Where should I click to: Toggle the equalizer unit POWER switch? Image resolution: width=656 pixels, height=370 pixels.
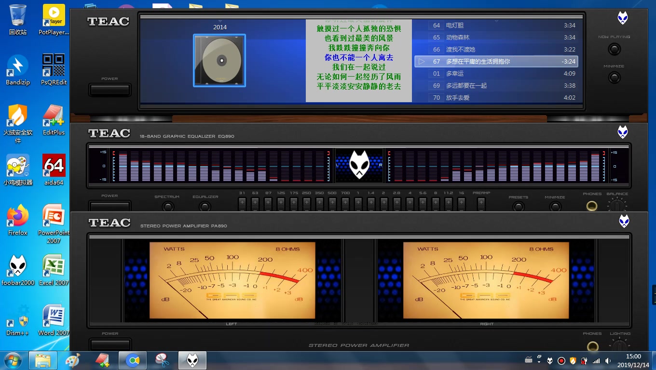coord(109,207)
